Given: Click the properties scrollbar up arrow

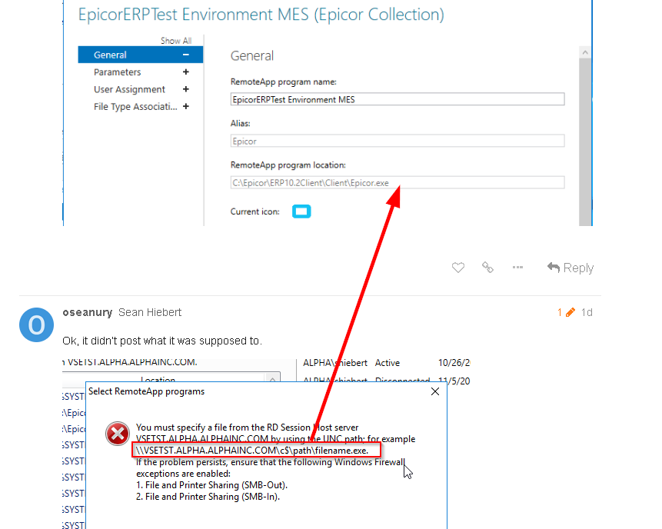Looking at the screenshot, I should (585, 52).
